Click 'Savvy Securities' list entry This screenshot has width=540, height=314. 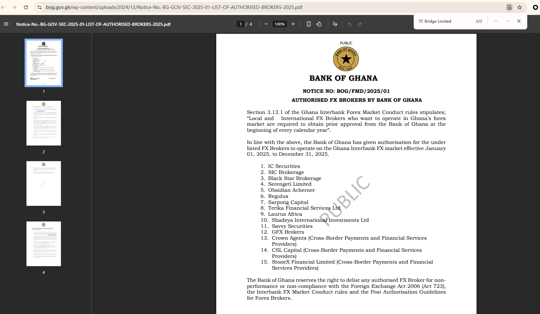click(292, 226)
